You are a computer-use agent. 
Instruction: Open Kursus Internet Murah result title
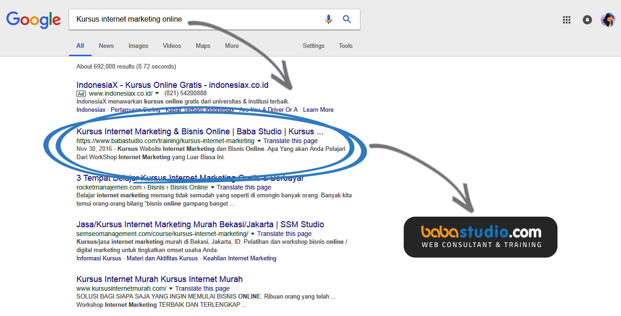point(159,279)
